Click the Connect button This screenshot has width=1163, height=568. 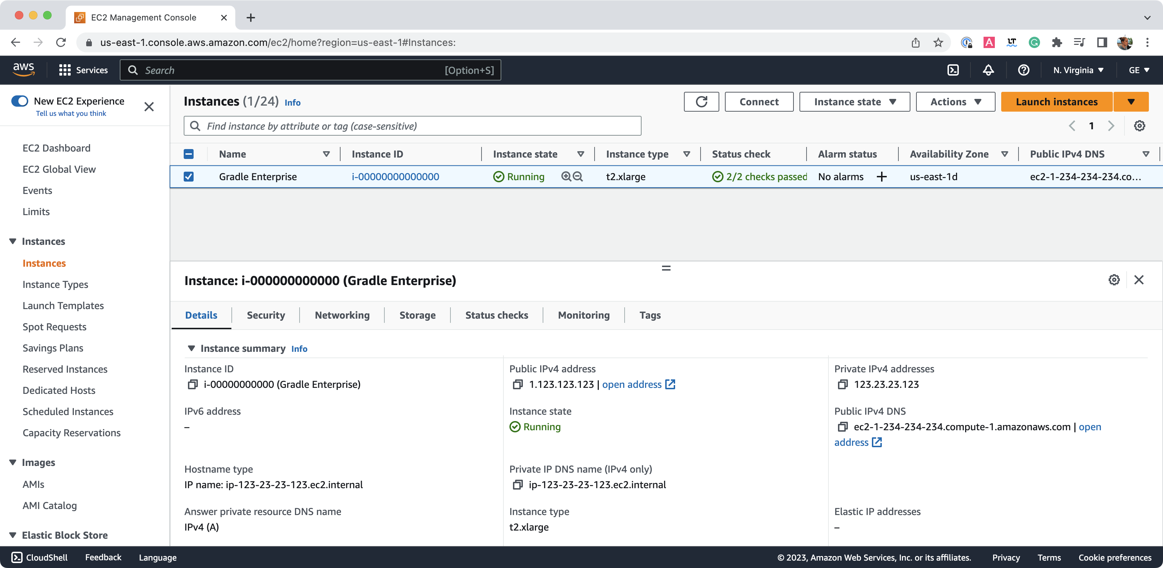click(x=759, y=102)
